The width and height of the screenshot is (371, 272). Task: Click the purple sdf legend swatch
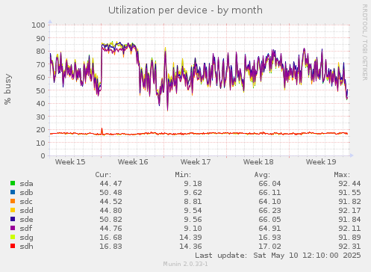coord(13,228)
